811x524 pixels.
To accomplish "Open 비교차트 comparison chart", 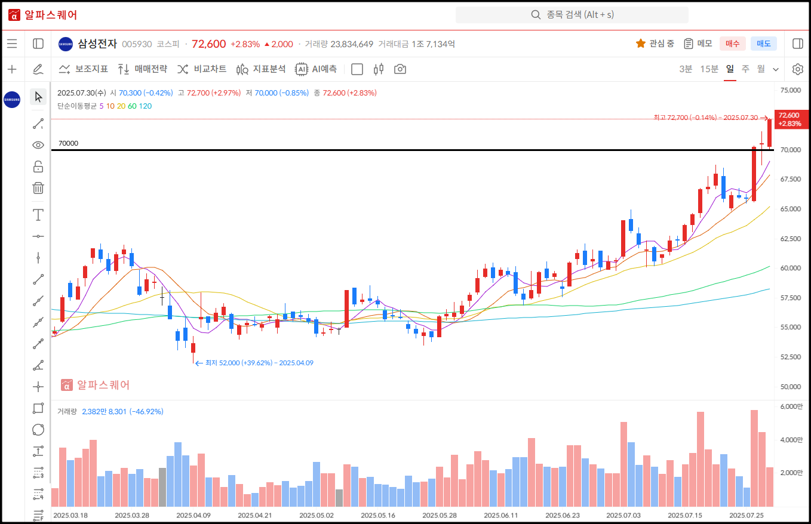I will tap(201, 69).
